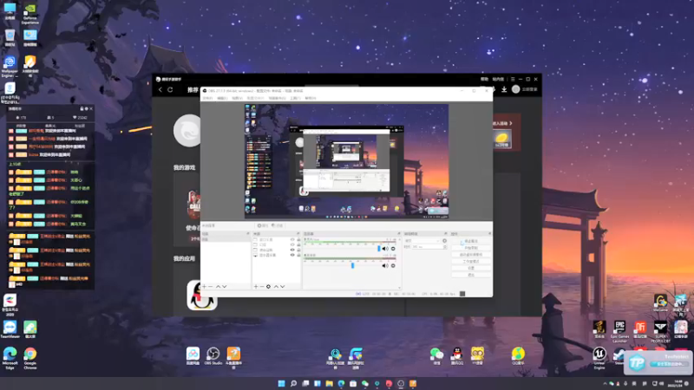Toggle visibility eye of first source row

pyautogui.click(x=292, y=240)
